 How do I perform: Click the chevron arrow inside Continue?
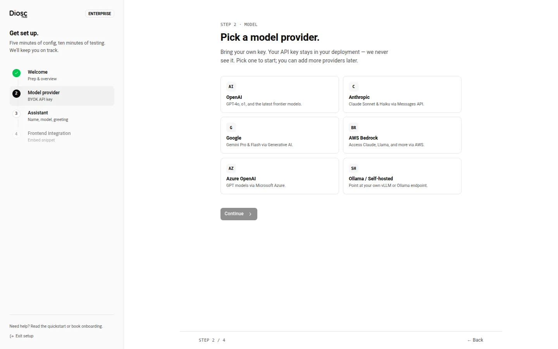[250, 214]
